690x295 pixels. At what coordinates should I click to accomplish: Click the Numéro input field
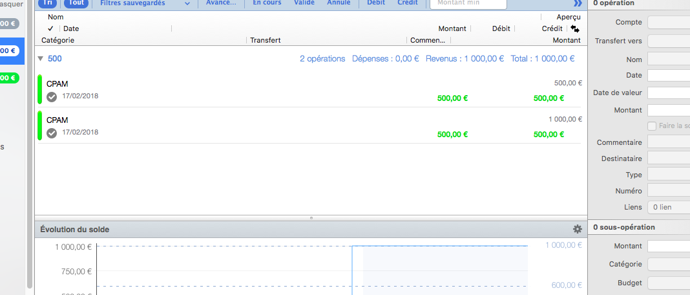(x=669, y=191)
